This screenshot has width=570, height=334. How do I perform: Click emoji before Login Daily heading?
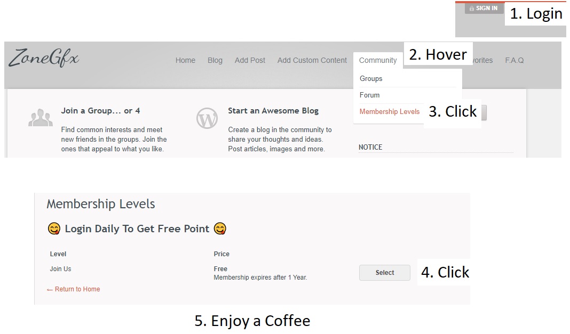tap(54, 229)
